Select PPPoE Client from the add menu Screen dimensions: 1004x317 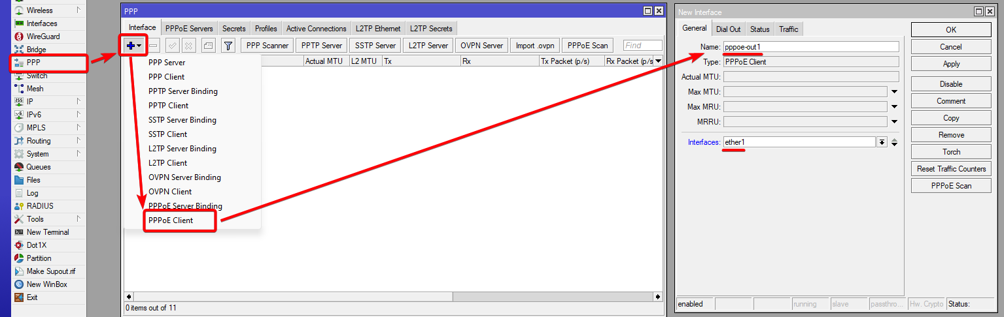point(171,220)
